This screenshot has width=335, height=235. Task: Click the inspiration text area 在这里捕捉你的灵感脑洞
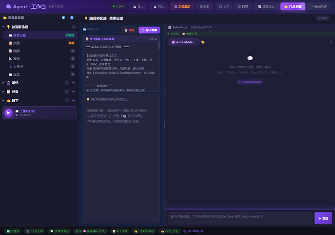click(121, 159)
